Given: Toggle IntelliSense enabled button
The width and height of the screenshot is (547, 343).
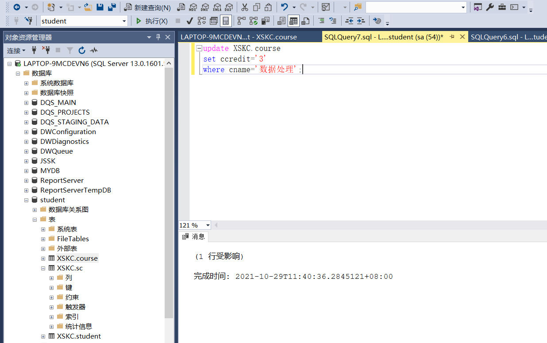Looking at the screenshot, I should click(x=226, y=21).
